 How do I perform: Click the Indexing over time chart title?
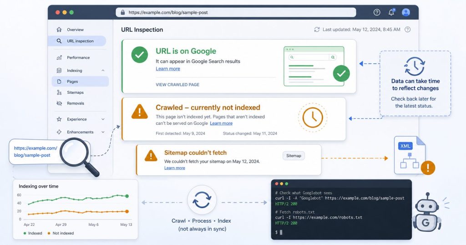click(x=39, y=186)
